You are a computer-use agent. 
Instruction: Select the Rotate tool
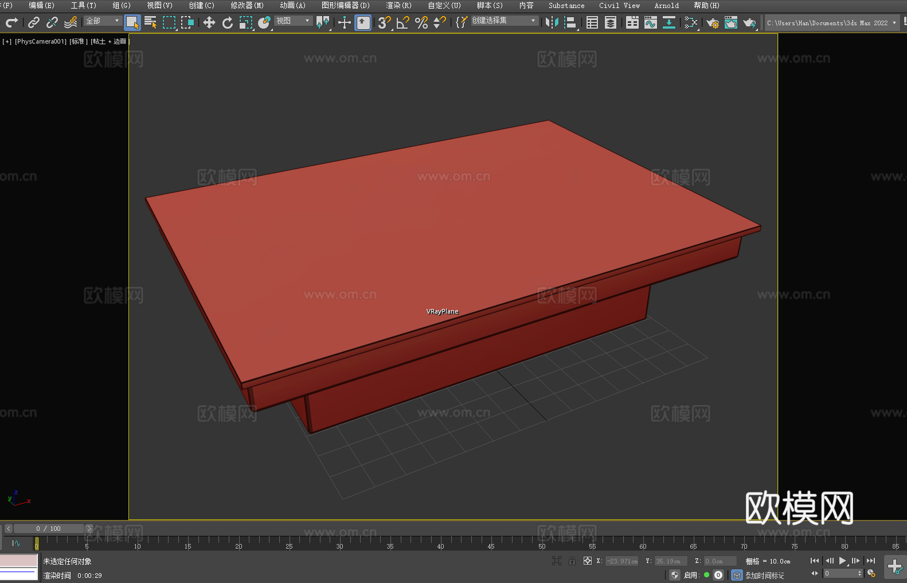[228, 22]
